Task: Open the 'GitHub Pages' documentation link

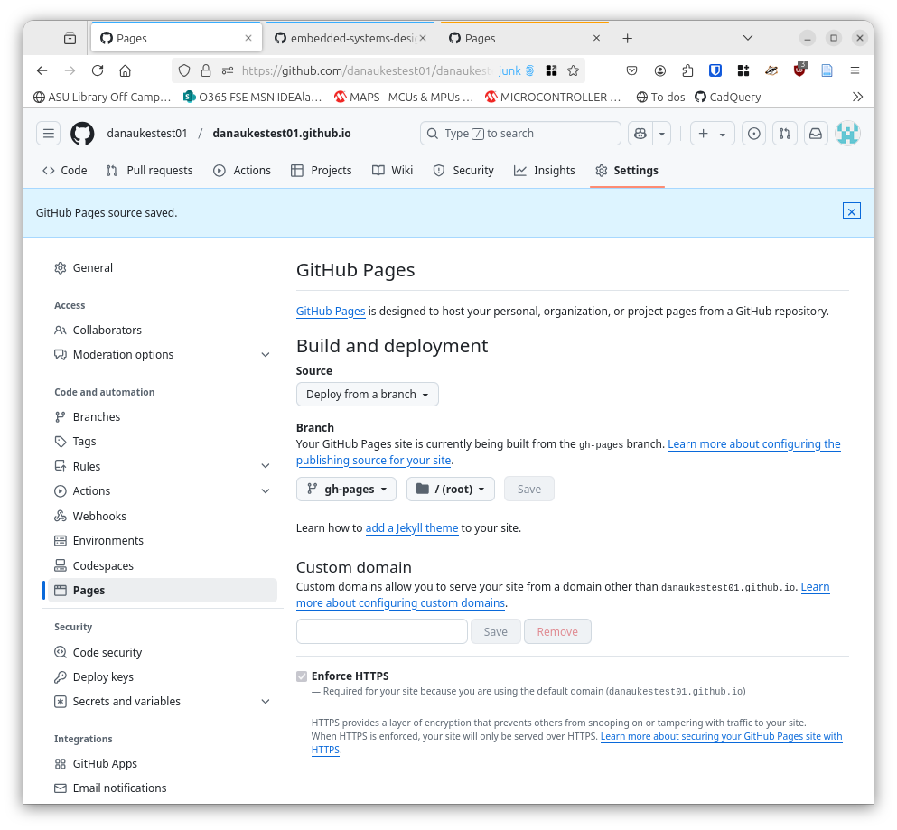Action: (x=331, y=312)
